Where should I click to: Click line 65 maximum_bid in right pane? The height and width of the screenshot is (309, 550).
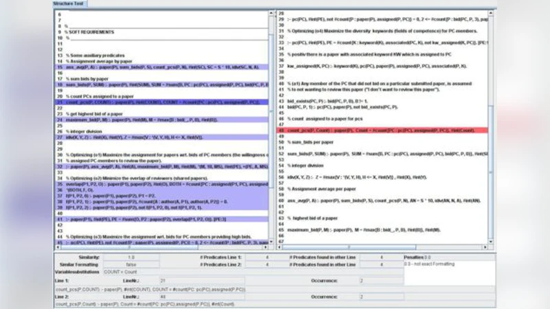pos(378,229)
